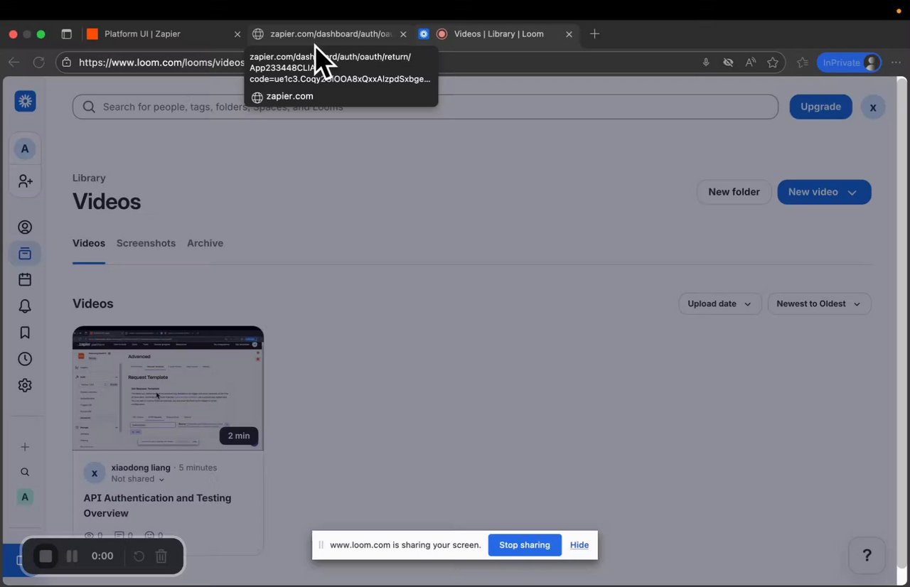This screenshot has height=587, width=910.
Task: Open the Meetings calendar icon
Action: pos(25,280)
